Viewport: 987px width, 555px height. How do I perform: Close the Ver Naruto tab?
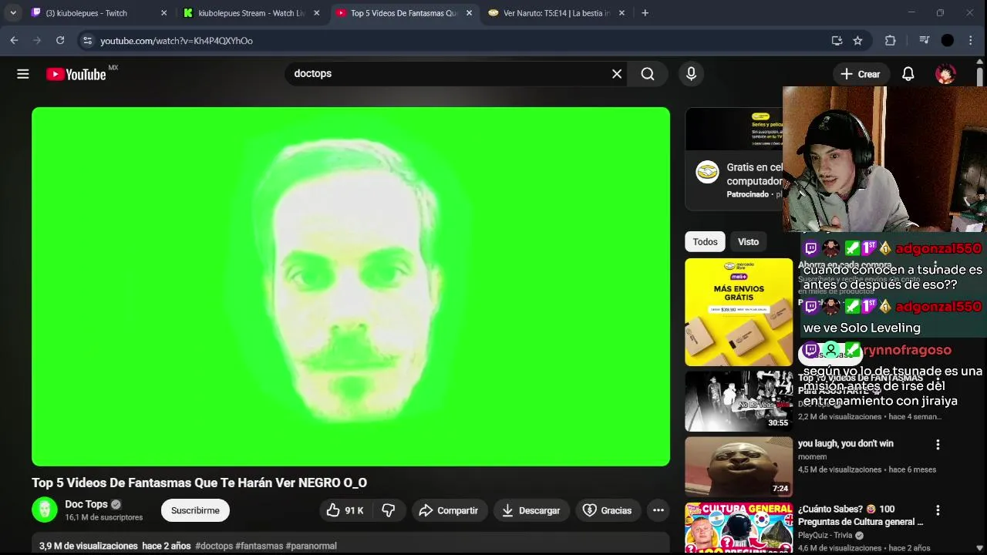point(622,13)
